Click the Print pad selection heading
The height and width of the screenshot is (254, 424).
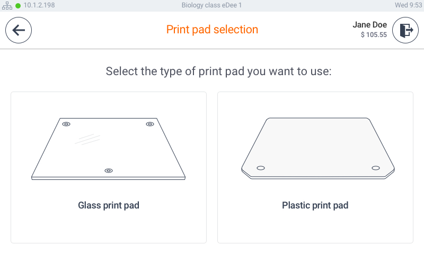pos(213,30)
